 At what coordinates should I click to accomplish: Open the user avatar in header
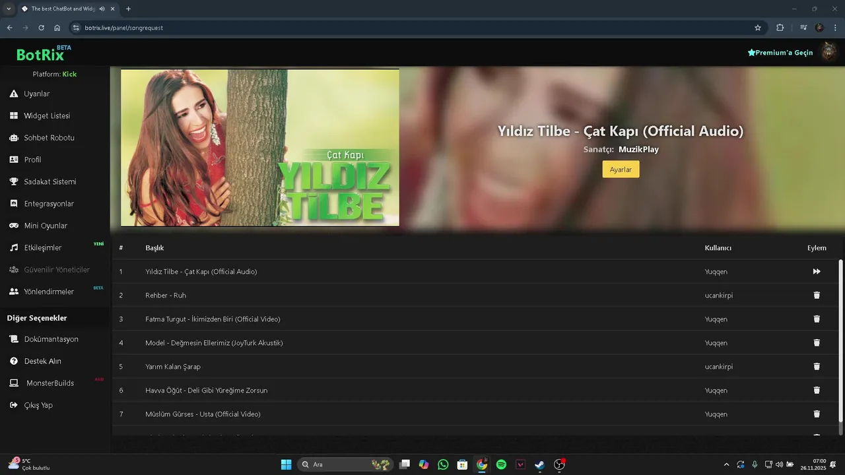[x=828, y=52]
